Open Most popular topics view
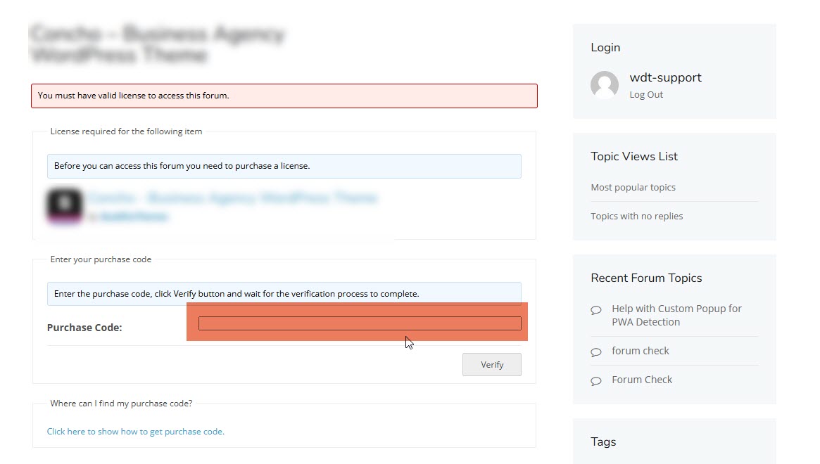 point(633,188)
